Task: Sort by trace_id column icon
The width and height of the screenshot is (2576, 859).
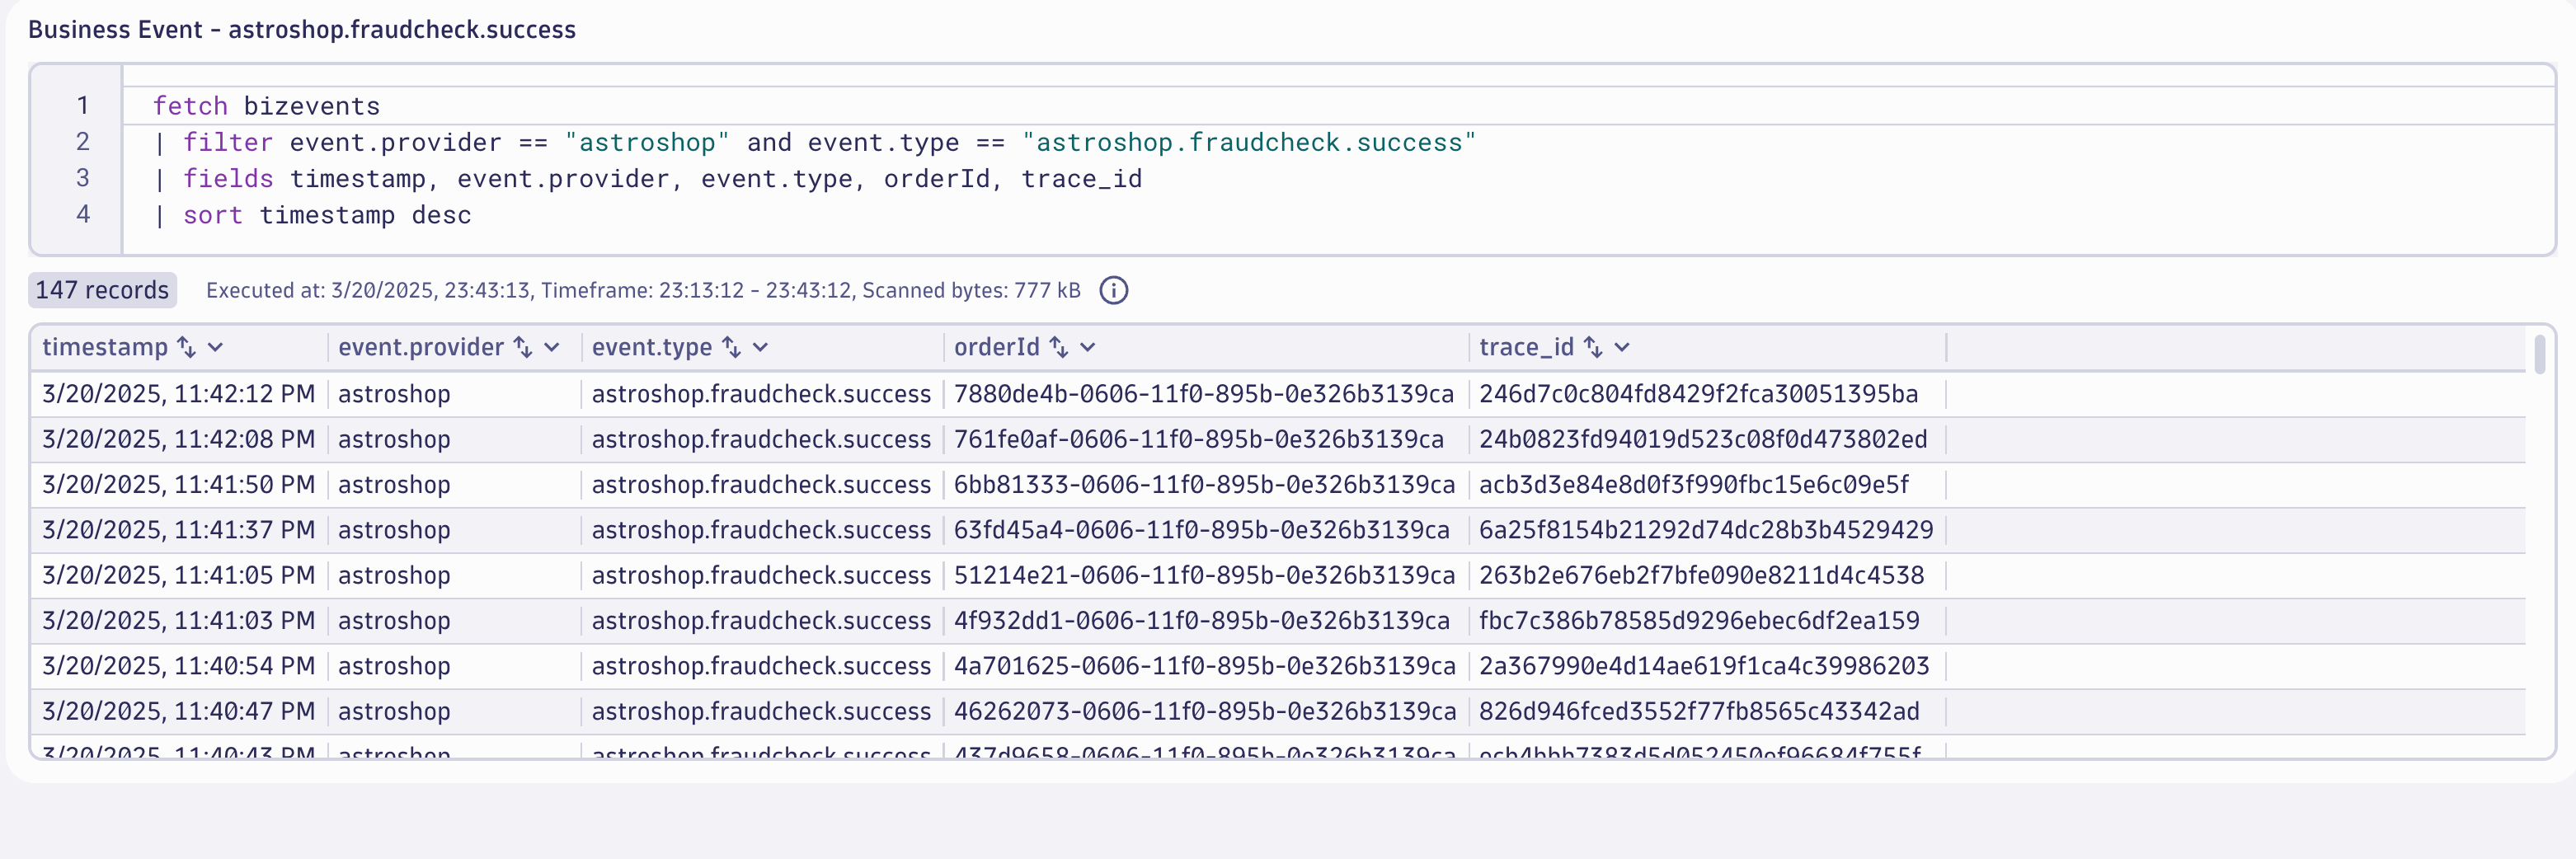Action: [1593, 347]
